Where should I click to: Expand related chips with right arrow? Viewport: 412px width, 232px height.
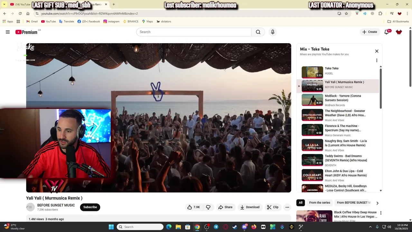click(x=377, y=203)
